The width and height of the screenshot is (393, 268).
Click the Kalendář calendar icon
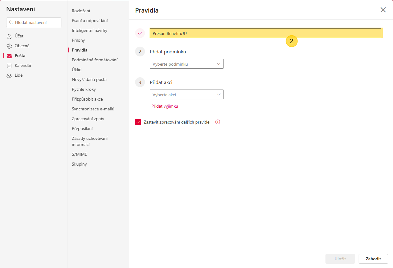[9, 66]
